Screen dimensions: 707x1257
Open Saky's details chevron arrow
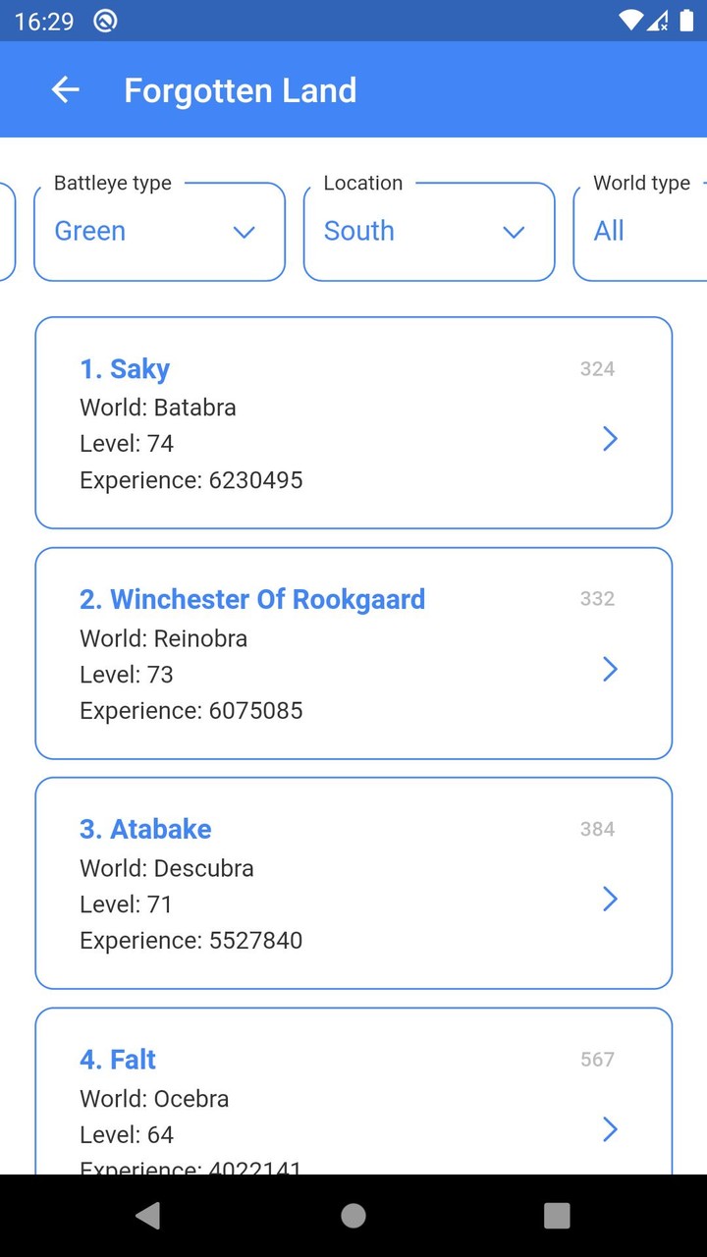pos(610,439)
